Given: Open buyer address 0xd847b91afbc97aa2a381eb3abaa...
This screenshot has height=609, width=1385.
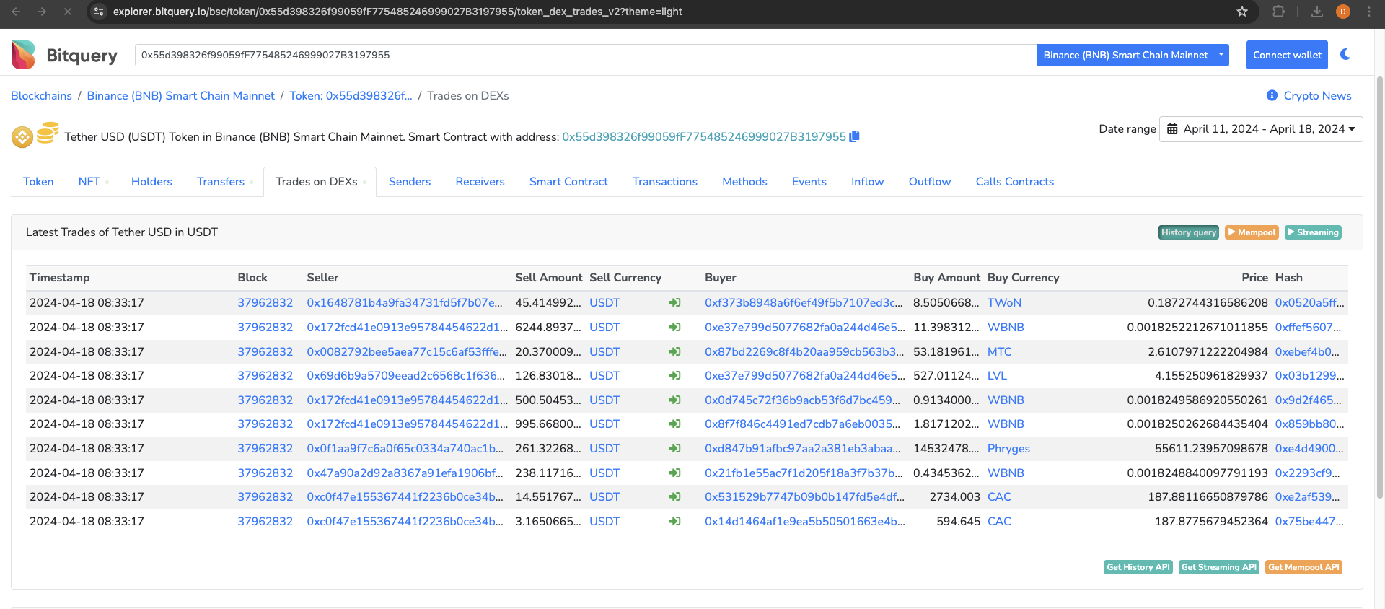Looking at the screenshot, I should pos(803,448).
